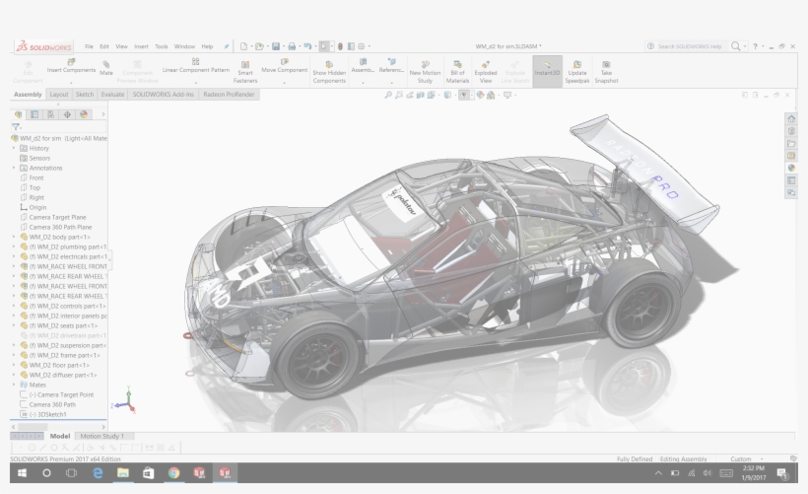Click Take Snapshot icon
This screenshot has height=494, width=808.
607,69
